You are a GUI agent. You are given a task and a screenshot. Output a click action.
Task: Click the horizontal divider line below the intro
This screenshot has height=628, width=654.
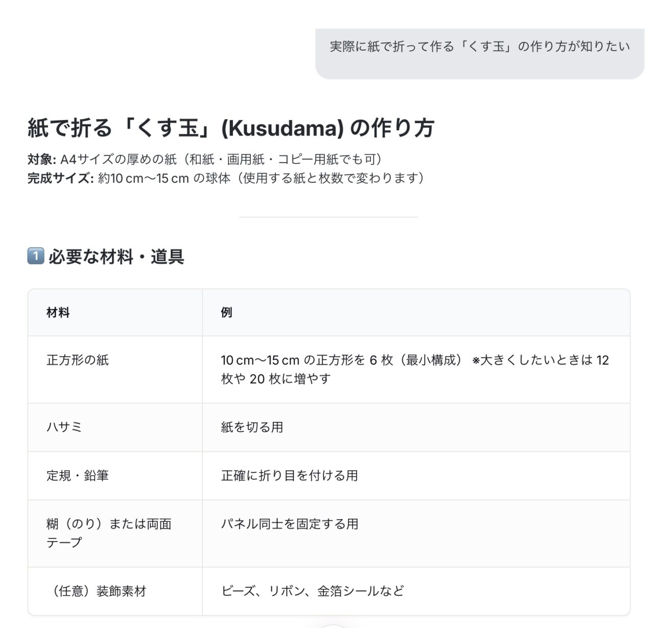[328, 217]
